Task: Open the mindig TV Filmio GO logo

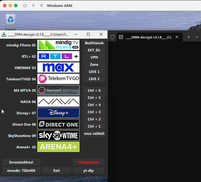Action: click(x=58, y=45)
